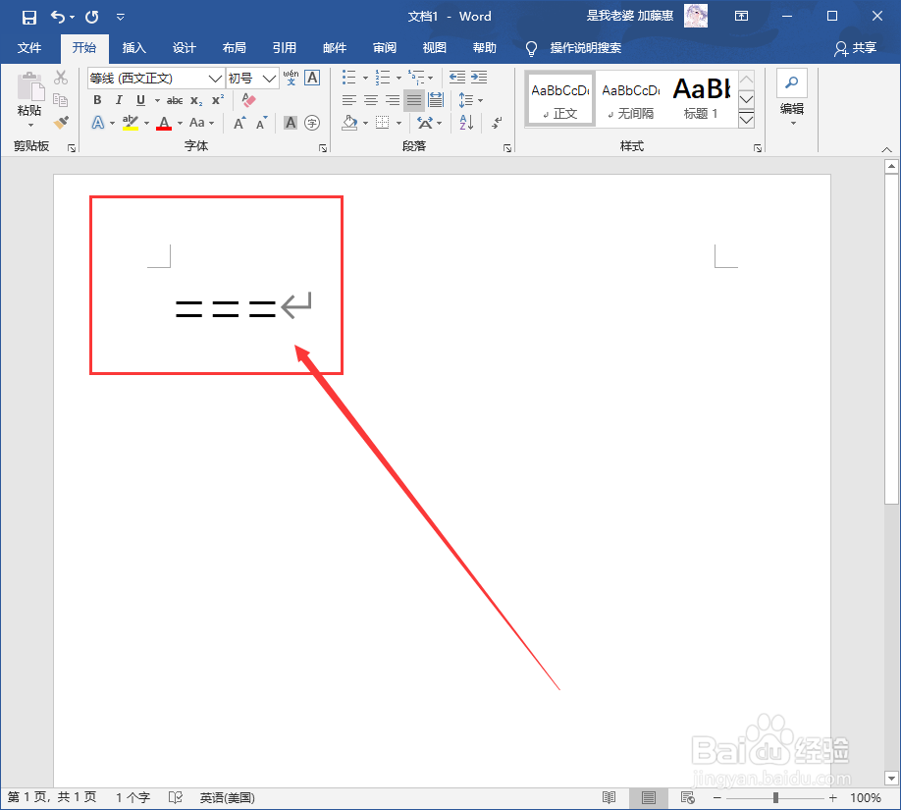
Task: Increase zoom with the plus control
Action: (x=832, y=798)
